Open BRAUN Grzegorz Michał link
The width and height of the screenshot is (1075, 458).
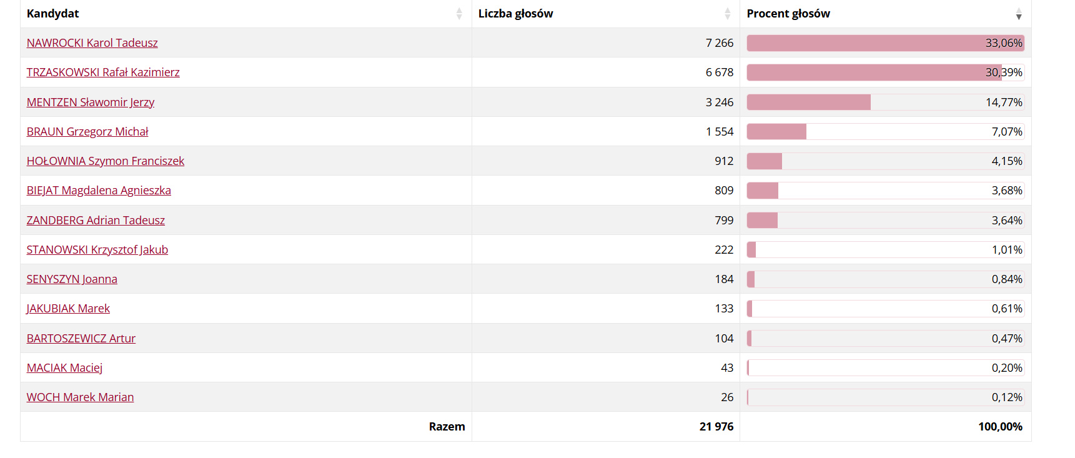pos(87,131)
